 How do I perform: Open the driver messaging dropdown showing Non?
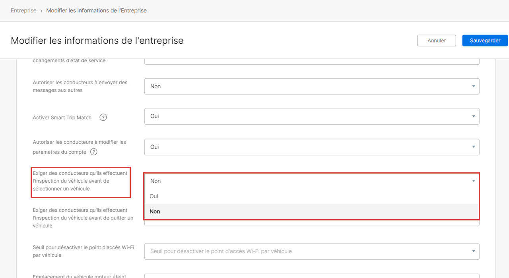[x=312, y=86]
